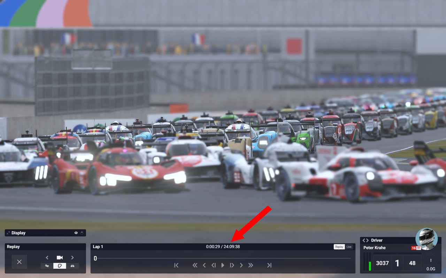Jump to end of replay

coord(269,265)
